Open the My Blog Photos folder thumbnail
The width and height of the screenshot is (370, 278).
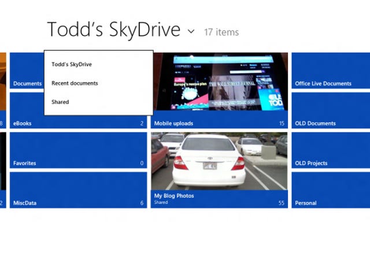pyautogui.click(x=219, y=161)
